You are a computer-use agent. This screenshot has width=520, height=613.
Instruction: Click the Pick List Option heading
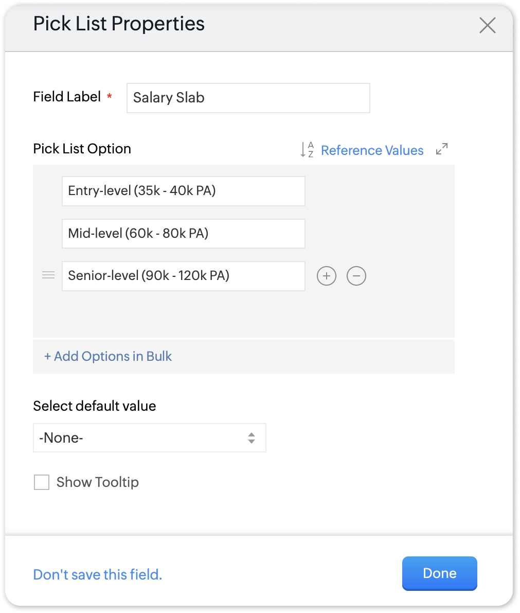pyautogui.click(x=82, y=149)
